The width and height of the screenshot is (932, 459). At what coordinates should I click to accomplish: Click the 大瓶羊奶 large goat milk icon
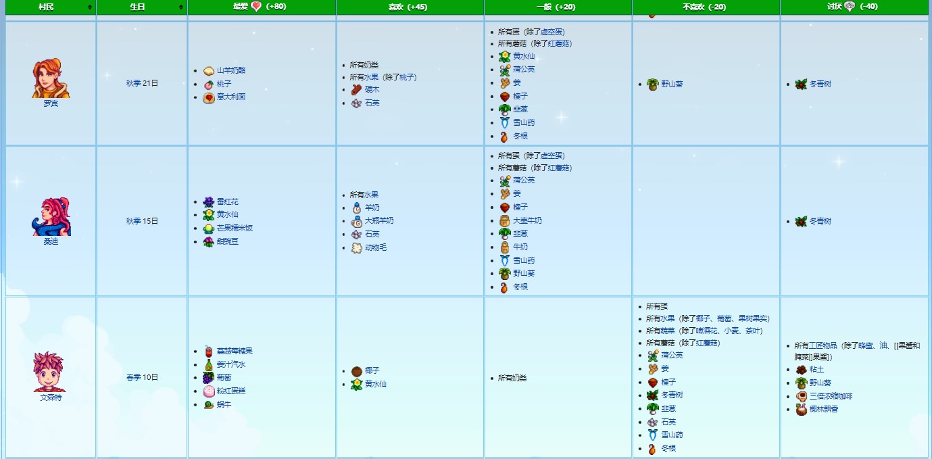[356, 220]
